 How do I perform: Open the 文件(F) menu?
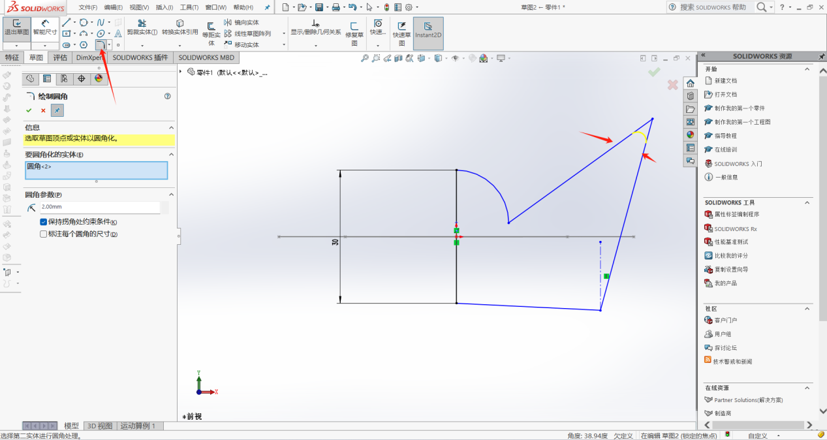point(88,7)
